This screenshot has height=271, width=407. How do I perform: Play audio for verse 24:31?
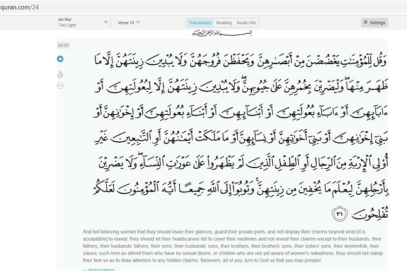point(60,59)
